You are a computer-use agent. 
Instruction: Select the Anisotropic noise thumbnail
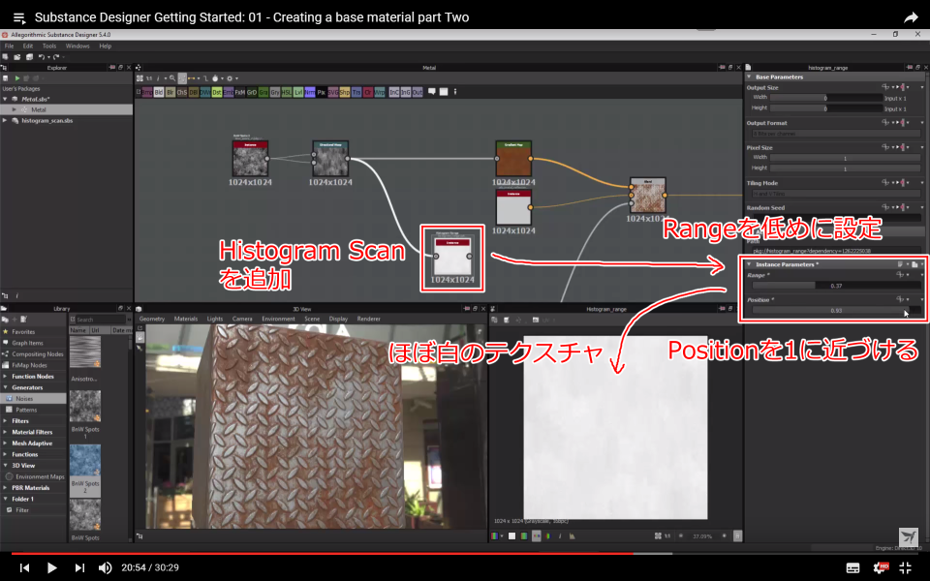click(85, 352)
